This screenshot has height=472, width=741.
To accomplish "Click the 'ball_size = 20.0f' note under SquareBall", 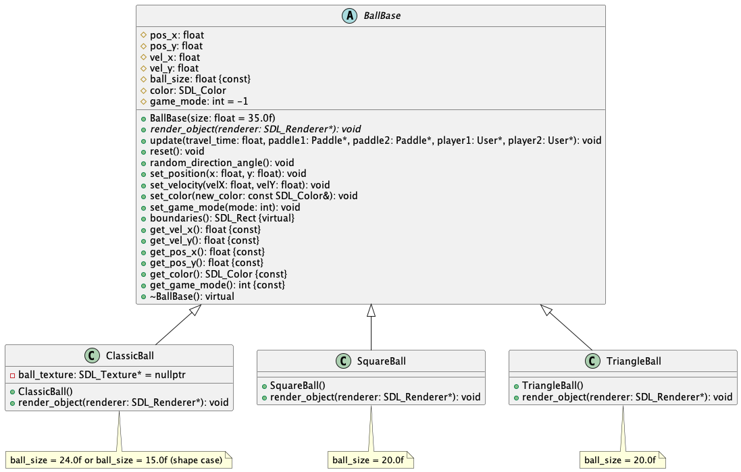I will point(370,461).
